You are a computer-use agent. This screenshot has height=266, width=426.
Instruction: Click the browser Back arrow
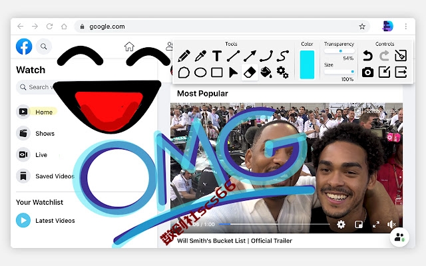(x=21, y=27)
